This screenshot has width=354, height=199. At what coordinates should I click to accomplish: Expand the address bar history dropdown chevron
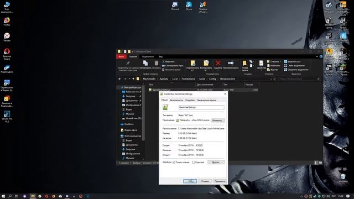tap(271, 79)
